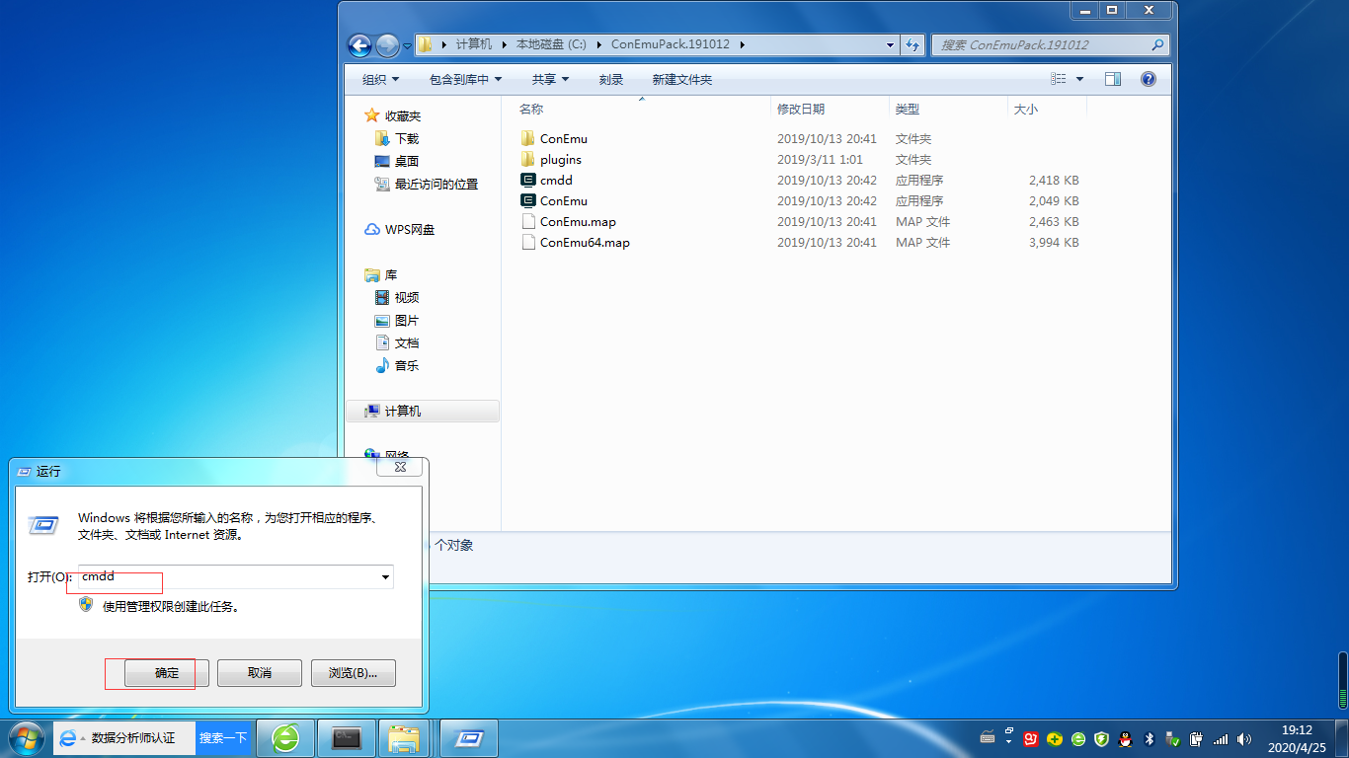Expand the address bar history dropdown
Screen dimensions: 1349x758
891,44
